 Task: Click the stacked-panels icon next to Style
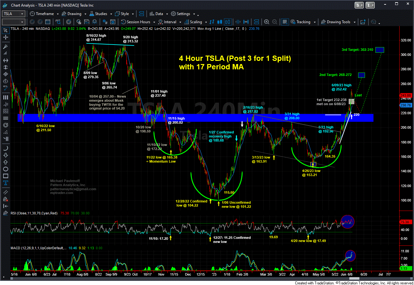[x=142, y=14]
